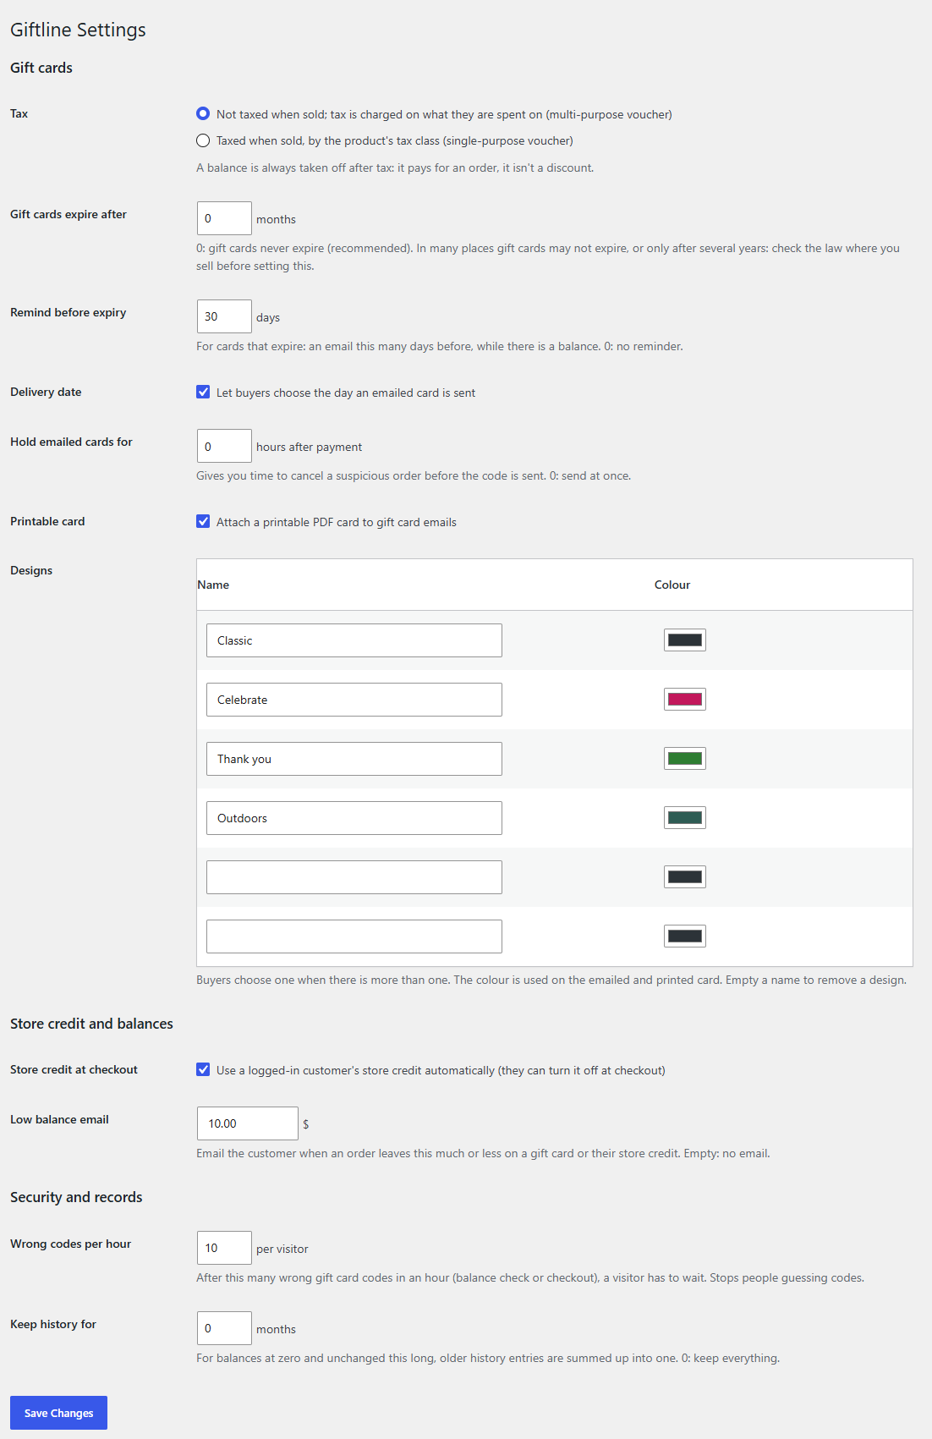
Task: Click the 'Not taxed when sold' label text
Action: (444, 114)
